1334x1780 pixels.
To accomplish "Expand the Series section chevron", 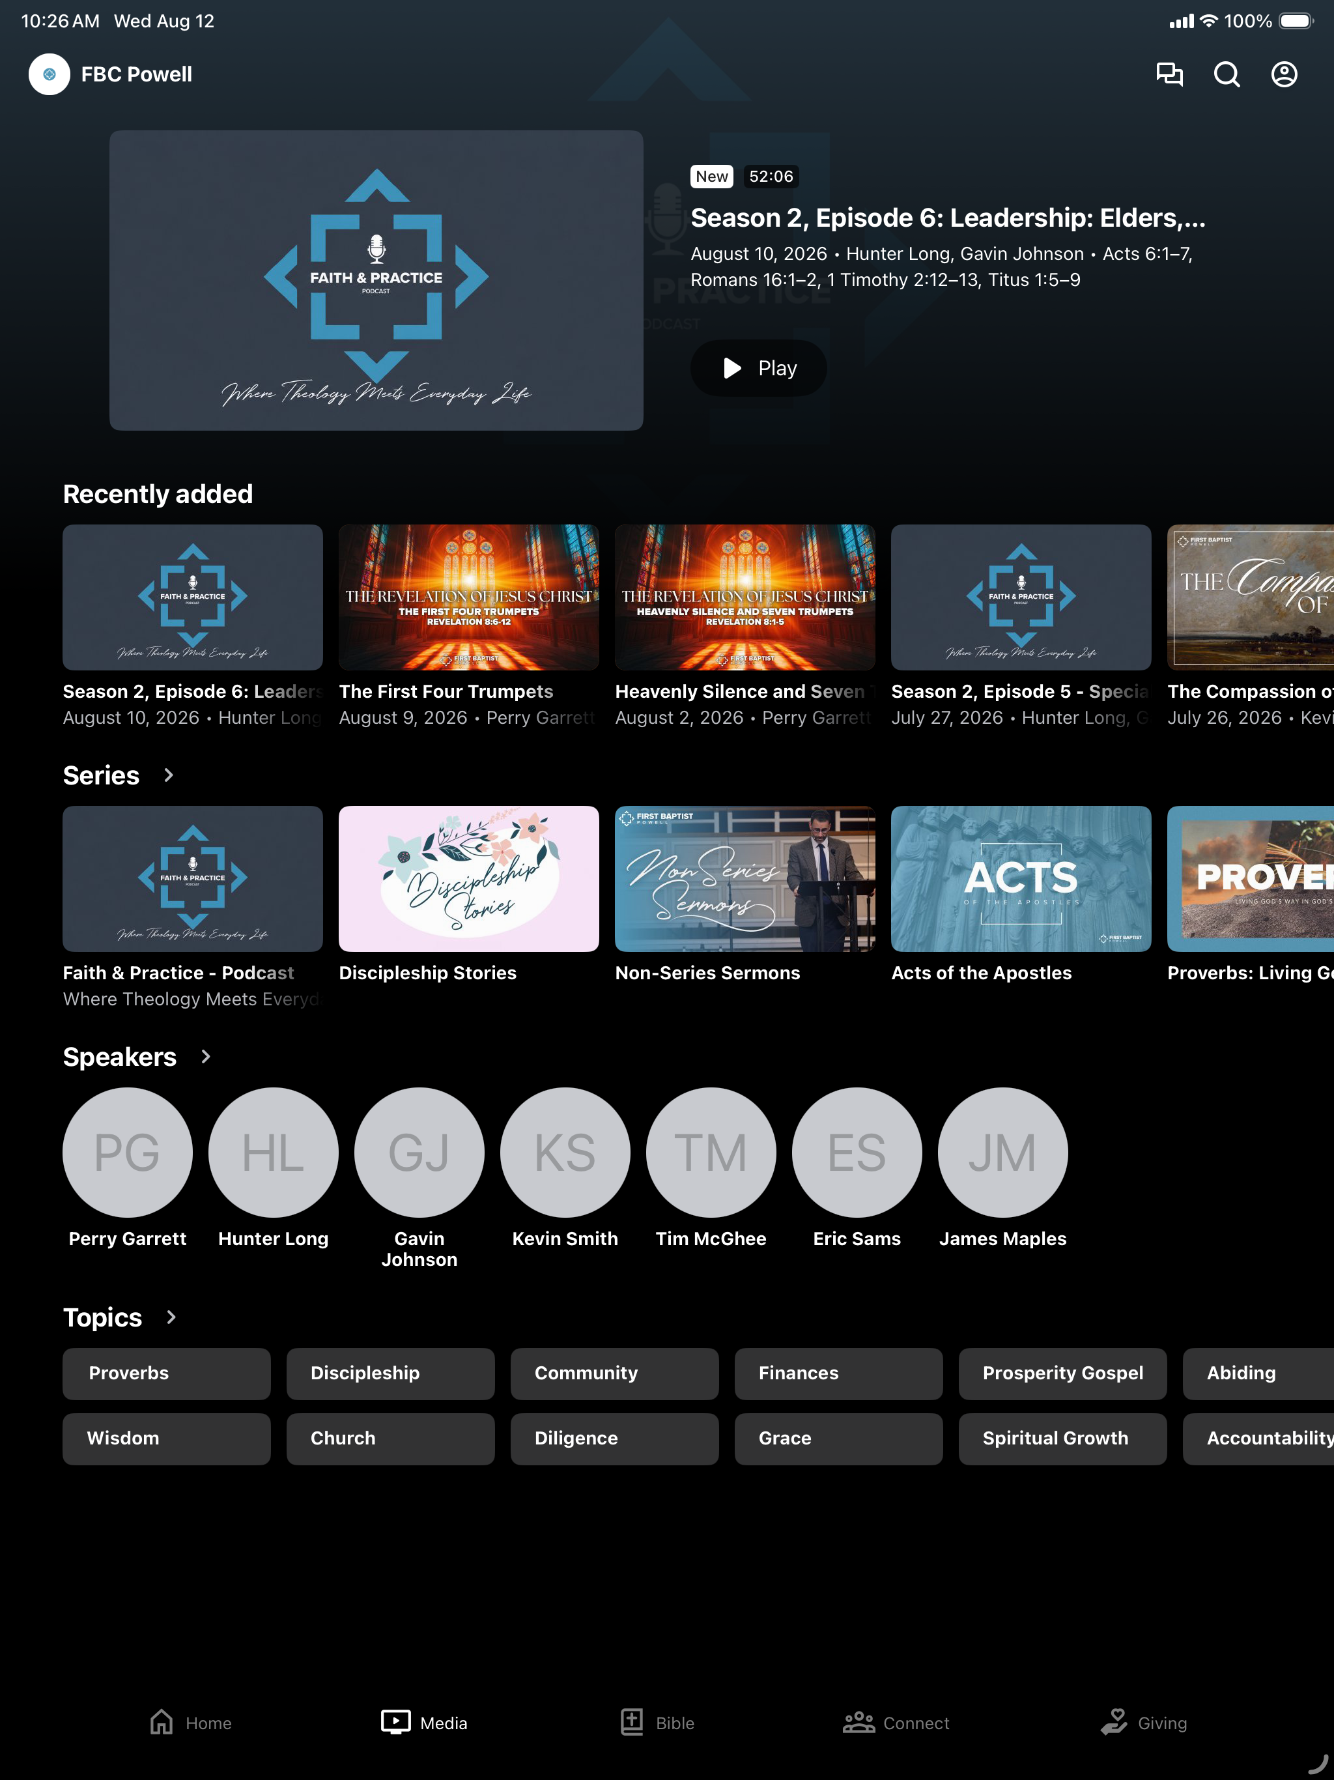I will point(168,775).
